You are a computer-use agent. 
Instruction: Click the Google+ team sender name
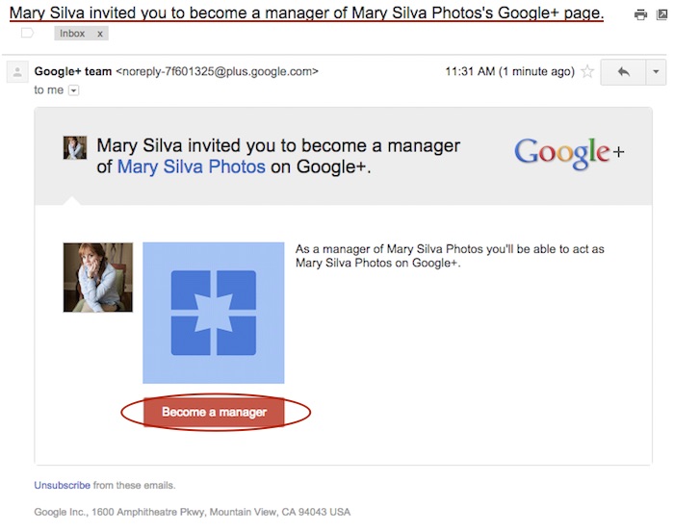click(x=72, y=71)
